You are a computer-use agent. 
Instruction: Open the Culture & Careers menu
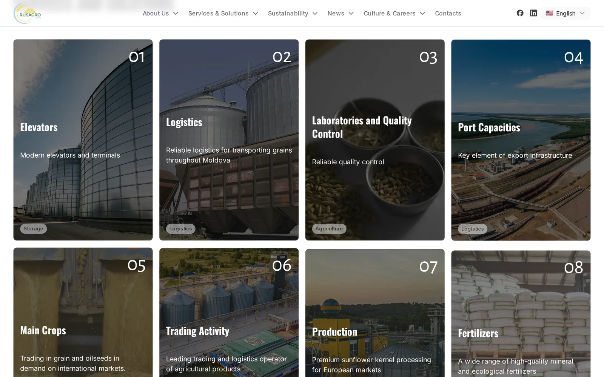(394, 14)
